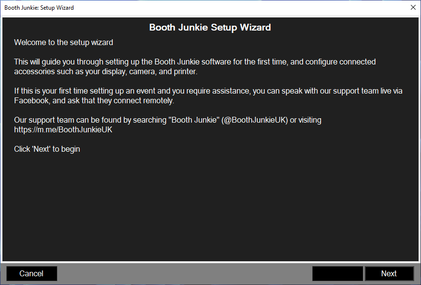421x285 pixels.
Task: Cancel the setup wizard
Action: coord(31,273)
